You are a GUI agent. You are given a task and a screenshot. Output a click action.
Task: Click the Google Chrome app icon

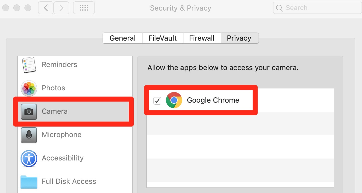click(x=174, y=100)
